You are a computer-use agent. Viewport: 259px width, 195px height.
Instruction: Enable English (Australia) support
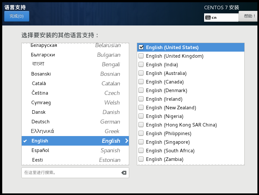pos(141,73)
